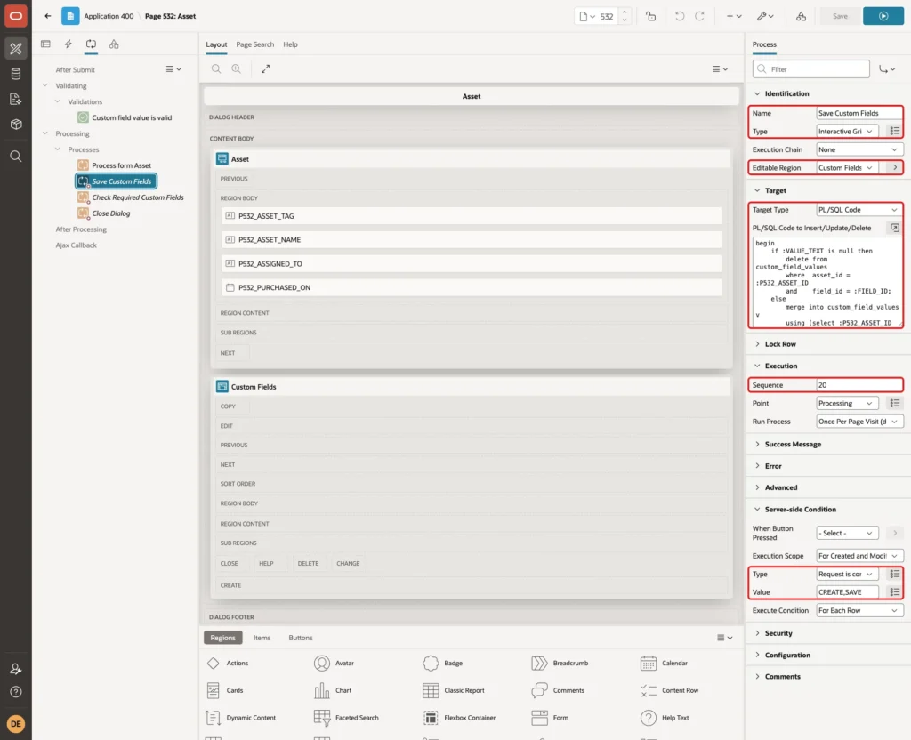Select the P532_PURCHASED_ON item
Viewport: 911px width, 740px height.
(x=472, y=287)
